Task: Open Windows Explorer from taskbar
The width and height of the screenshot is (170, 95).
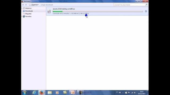Action: click(50, 93)
